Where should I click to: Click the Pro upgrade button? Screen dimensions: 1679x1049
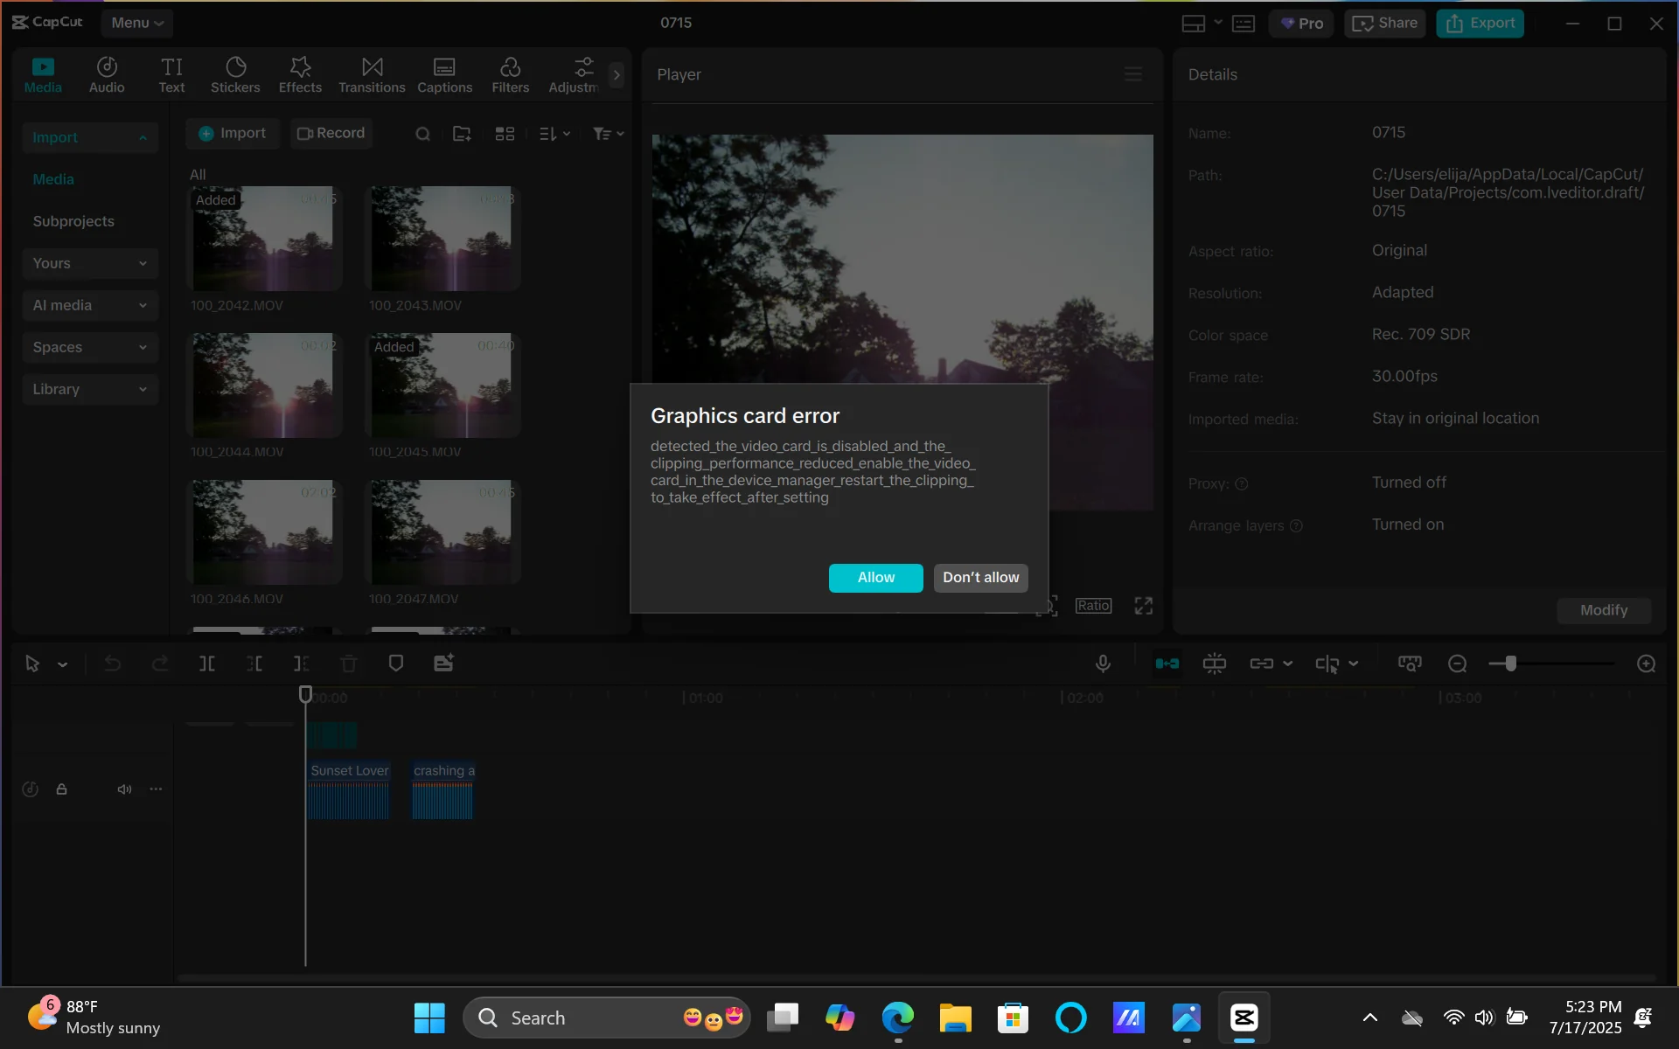pyautogui.click(x=1301, y=24)
